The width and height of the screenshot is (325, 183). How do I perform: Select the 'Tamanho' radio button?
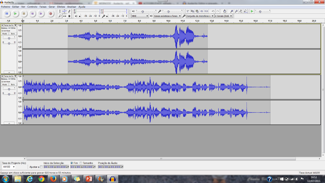[81, 163]
